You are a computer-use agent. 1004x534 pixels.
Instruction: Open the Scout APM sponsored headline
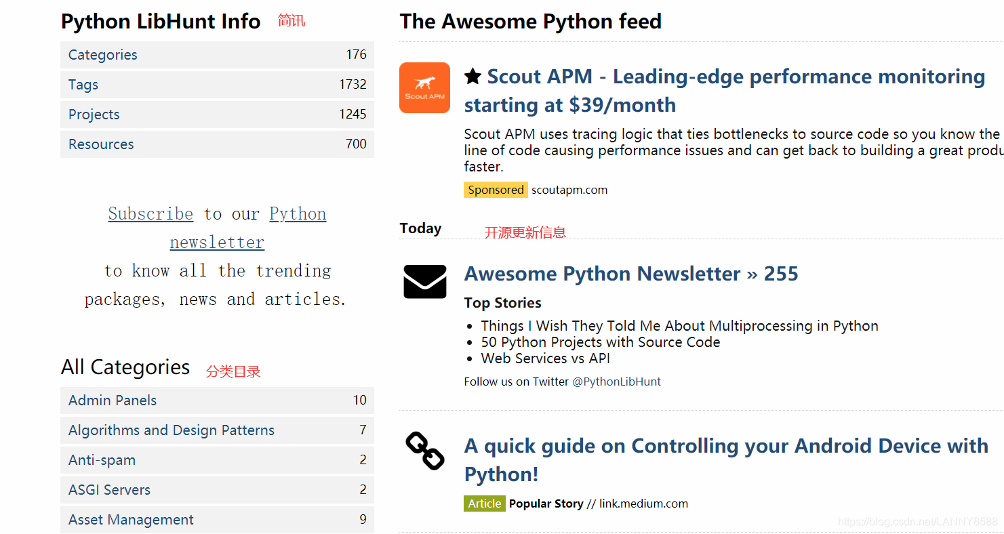pyautogui.click(x=724, y=91)
